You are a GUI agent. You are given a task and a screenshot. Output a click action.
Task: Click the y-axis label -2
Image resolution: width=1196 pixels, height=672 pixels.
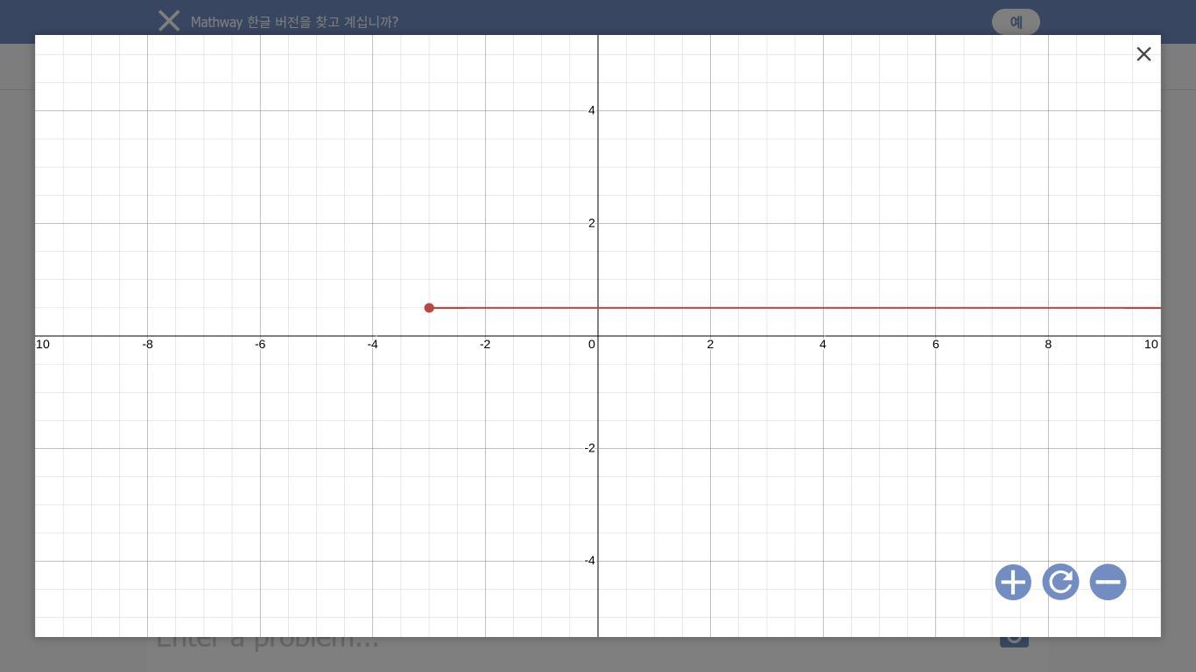pos(590,448)
